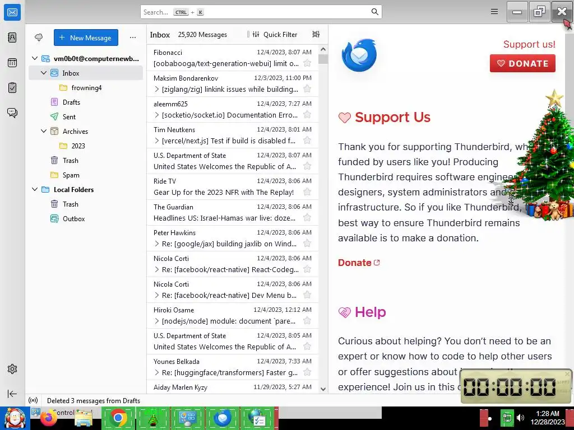Click the search magnifier icon
574x430 pixels.
point(374,12)
